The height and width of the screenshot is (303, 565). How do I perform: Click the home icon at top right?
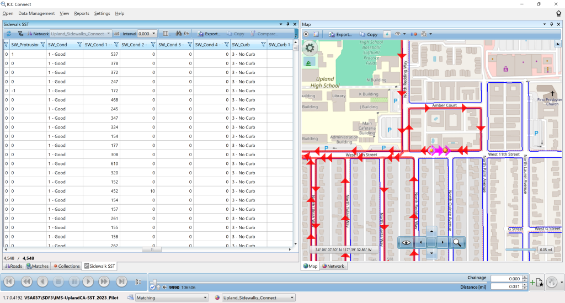tap(558, 13)
